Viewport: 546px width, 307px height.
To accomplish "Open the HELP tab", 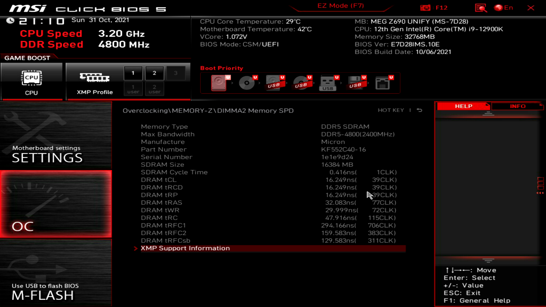I will tap(463, 106).
